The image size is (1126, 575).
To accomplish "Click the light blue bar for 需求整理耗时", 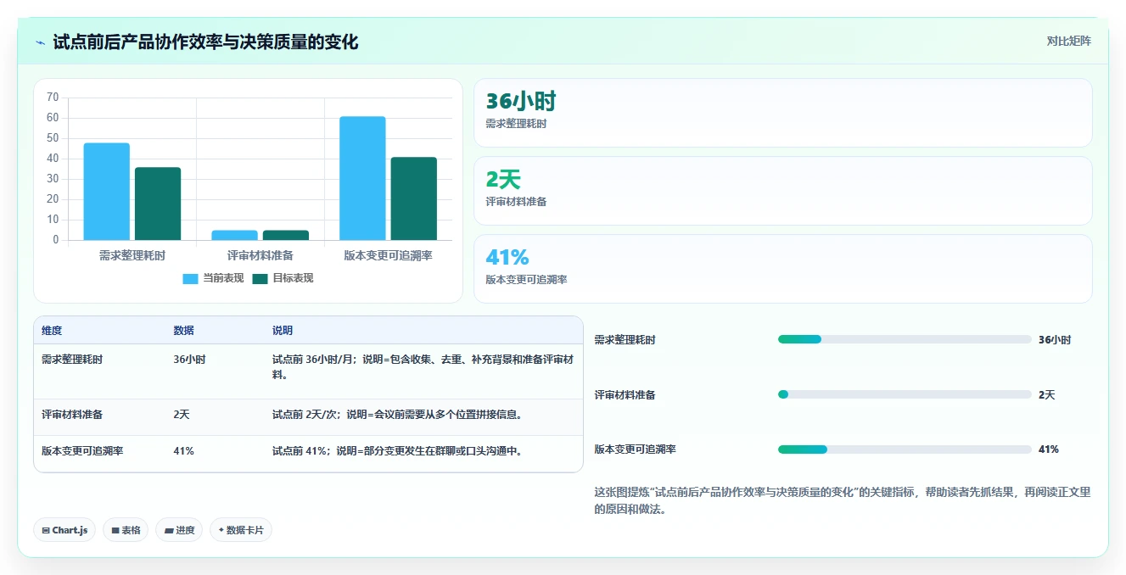I will [107, 192].
